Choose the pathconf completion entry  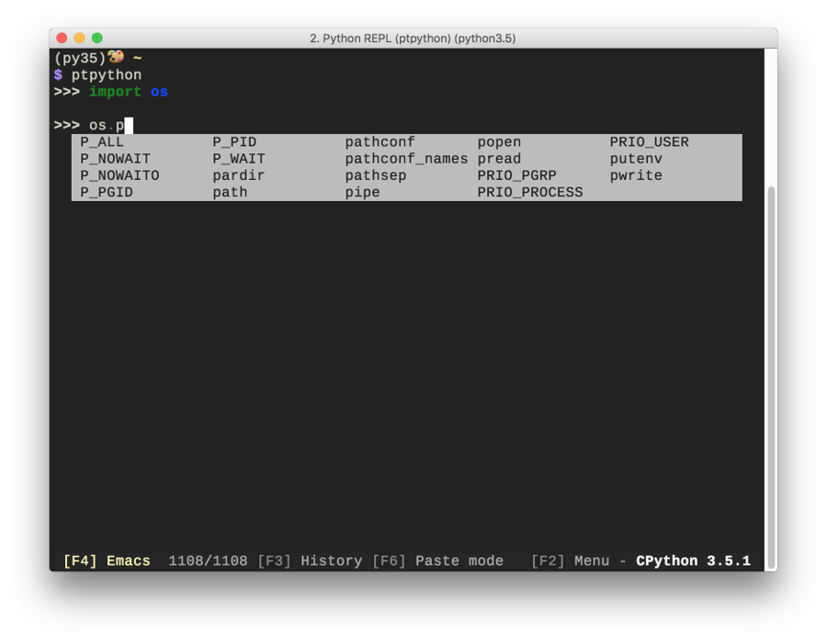point(380,142)
